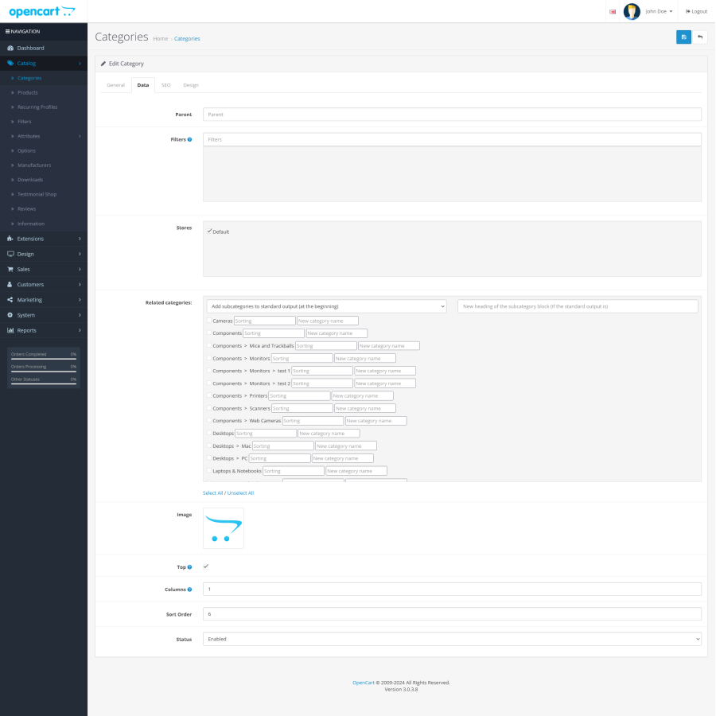Expand the Extensions sidebar menu
This screenshot has height=716, width=716.
44,239
